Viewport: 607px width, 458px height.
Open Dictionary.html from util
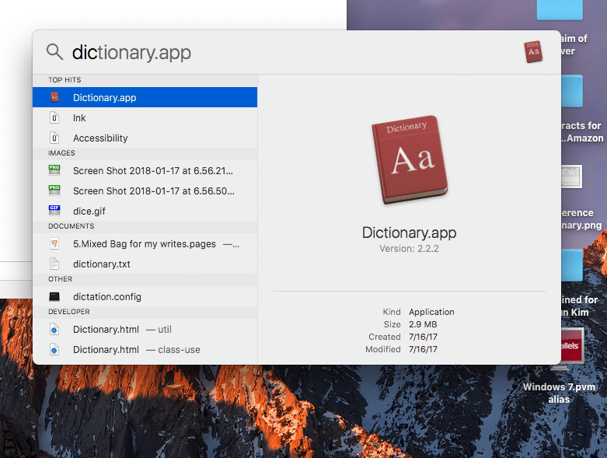click(x=145, y=330)
